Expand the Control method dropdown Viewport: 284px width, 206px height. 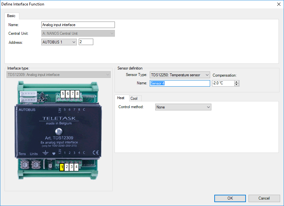coord(183,107)
